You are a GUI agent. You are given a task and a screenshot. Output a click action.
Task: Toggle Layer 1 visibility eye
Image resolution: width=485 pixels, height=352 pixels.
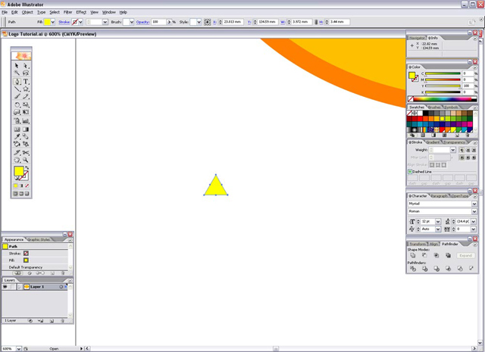(x=5, y=287)
